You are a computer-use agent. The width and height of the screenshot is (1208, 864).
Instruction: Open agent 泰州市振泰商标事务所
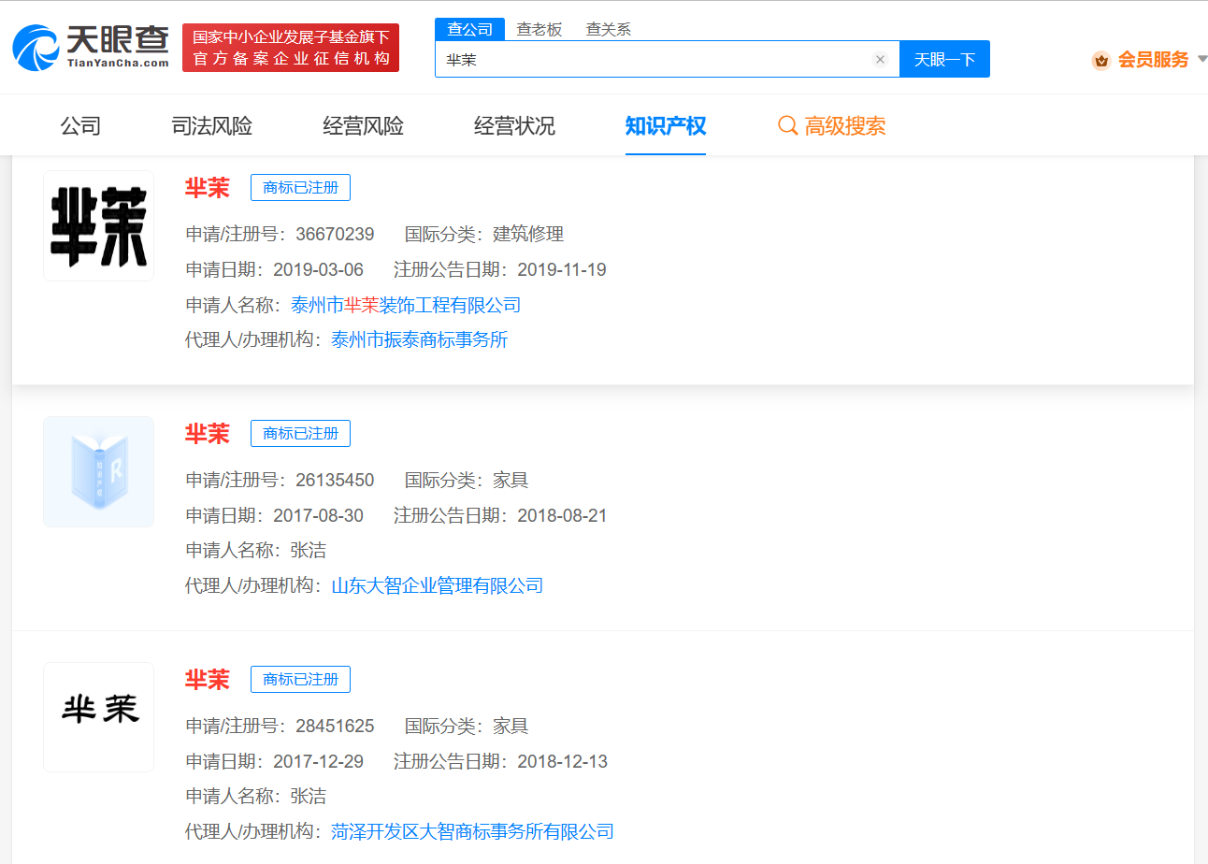coord(420,339)
